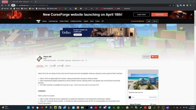Open a new browser tab with plus
This screenshot has width=196, height=110.
click(x=36, y=2)
